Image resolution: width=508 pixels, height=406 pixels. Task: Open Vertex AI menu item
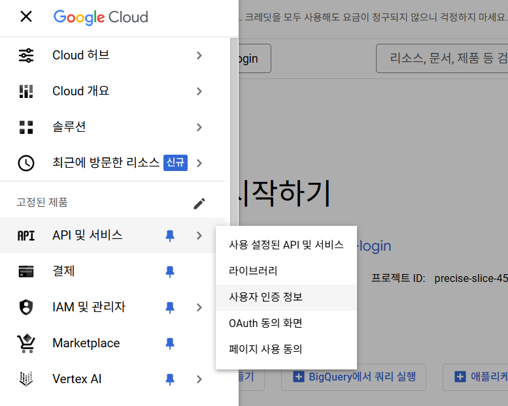pyautogui.click(x=112, y=379)
